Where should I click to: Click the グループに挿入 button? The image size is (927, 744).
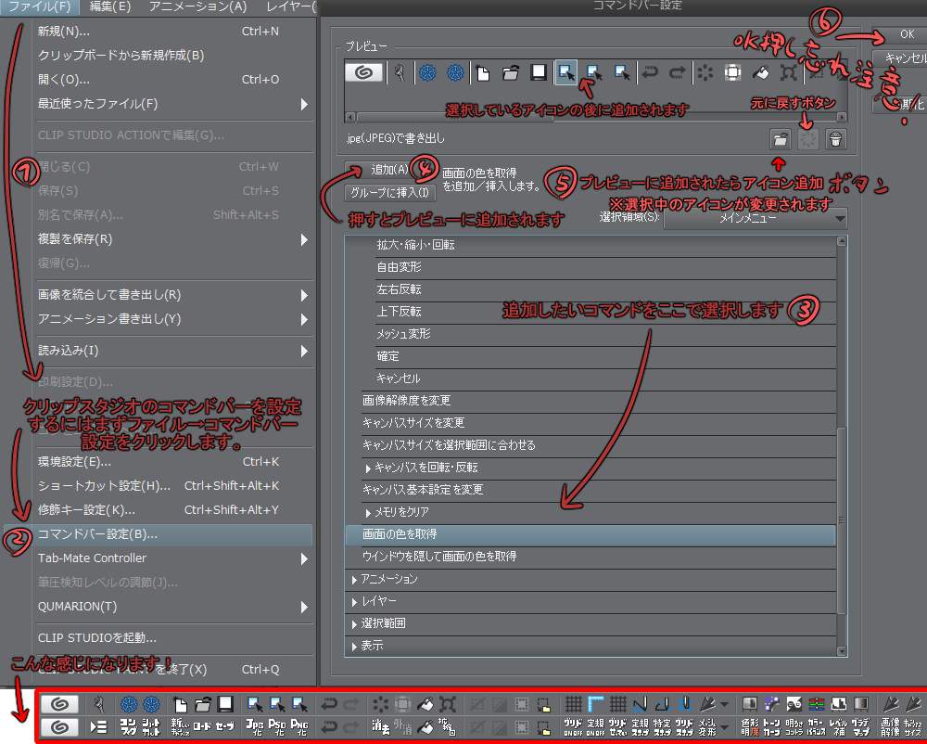[x=390, y=193]
